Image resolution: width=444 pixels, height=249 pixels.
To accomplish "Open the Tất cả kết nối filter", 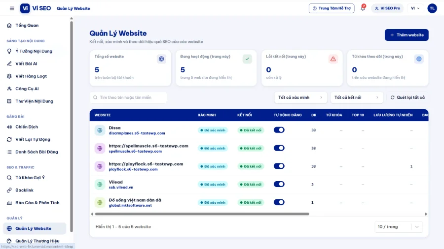I will (x=357, y=97).
